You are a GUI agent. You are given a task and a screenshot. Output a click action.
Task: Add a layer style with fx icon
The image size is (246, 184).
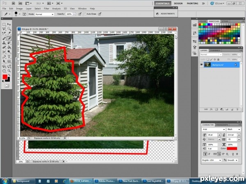[x=211, y=109]
